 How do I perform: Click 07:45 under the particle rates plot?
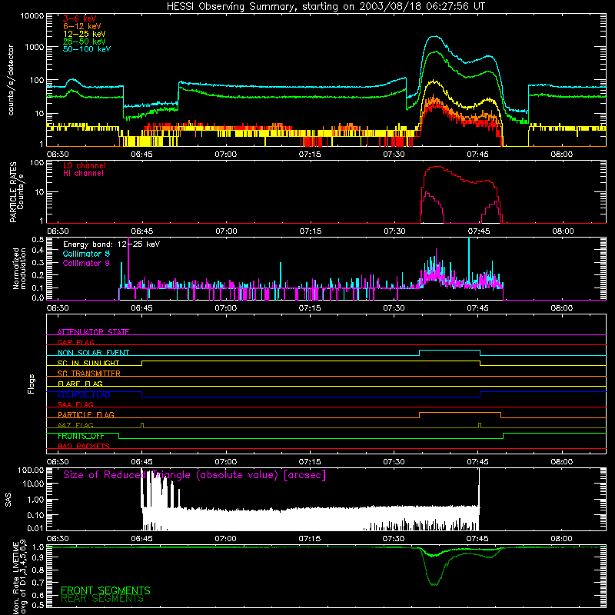tap(478, 231)
